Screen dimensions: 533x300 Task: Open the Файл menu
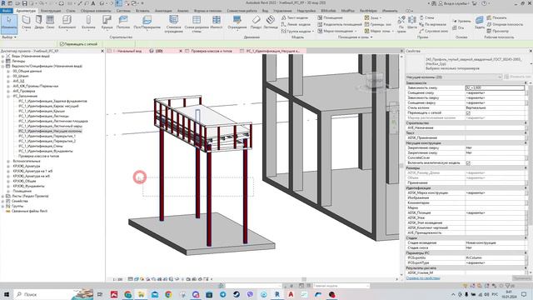(7, 11)
